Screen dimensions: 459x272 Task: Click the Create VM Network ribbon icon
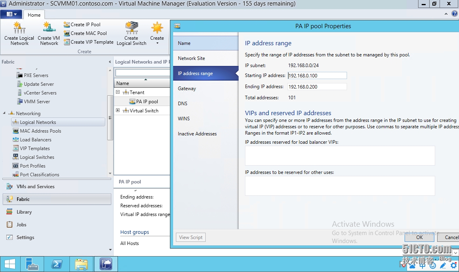(x=49, y=28)
